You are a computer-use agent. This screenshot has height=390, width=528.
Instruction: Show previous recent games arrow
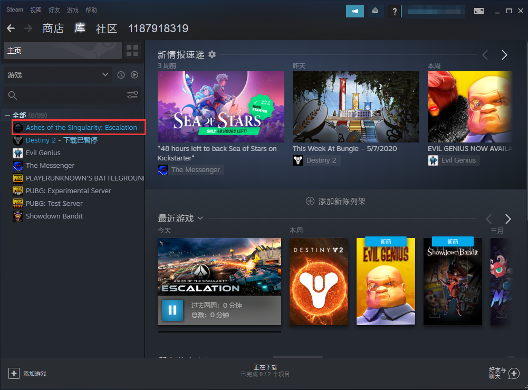coord(489,219)
